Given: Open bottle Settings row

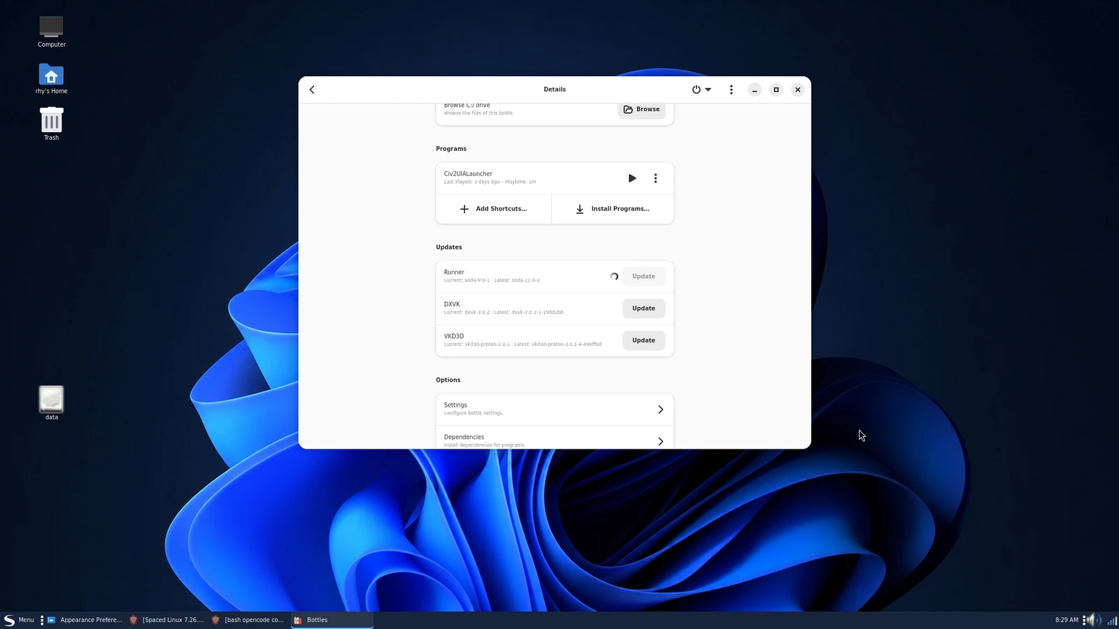Looking at the screenshot, I should [x=555, y=409].
